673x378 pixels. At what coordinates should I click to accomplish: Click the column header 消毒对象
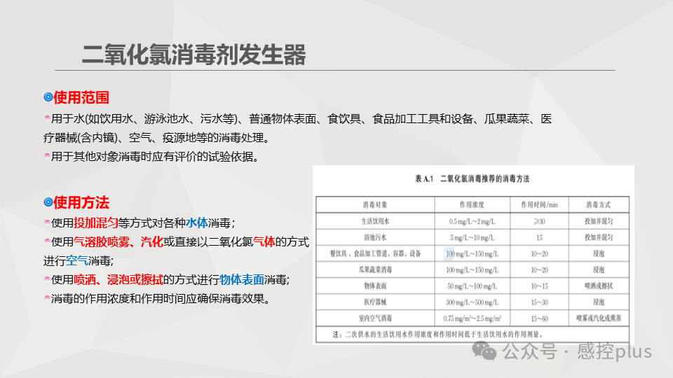pos(375,205)
